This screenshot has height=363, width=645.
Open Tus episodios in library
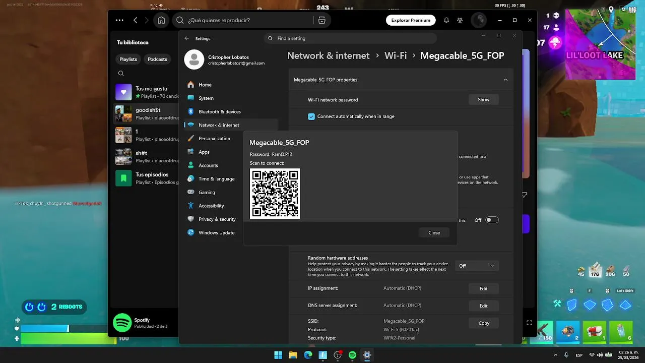point(147,178)
